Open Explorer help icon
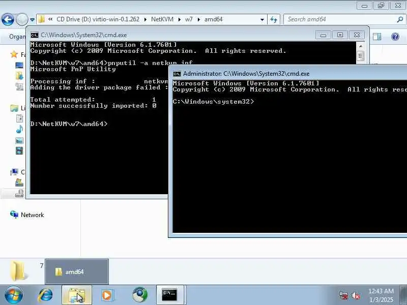This screenshot has height=305, width=407. (395, 37)
